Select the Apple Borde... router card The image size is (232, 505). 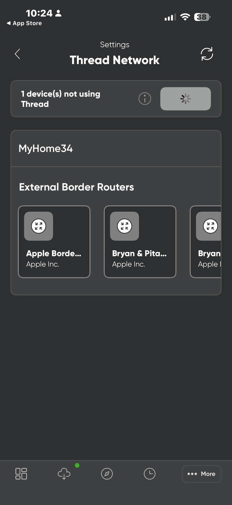point(54,242)
